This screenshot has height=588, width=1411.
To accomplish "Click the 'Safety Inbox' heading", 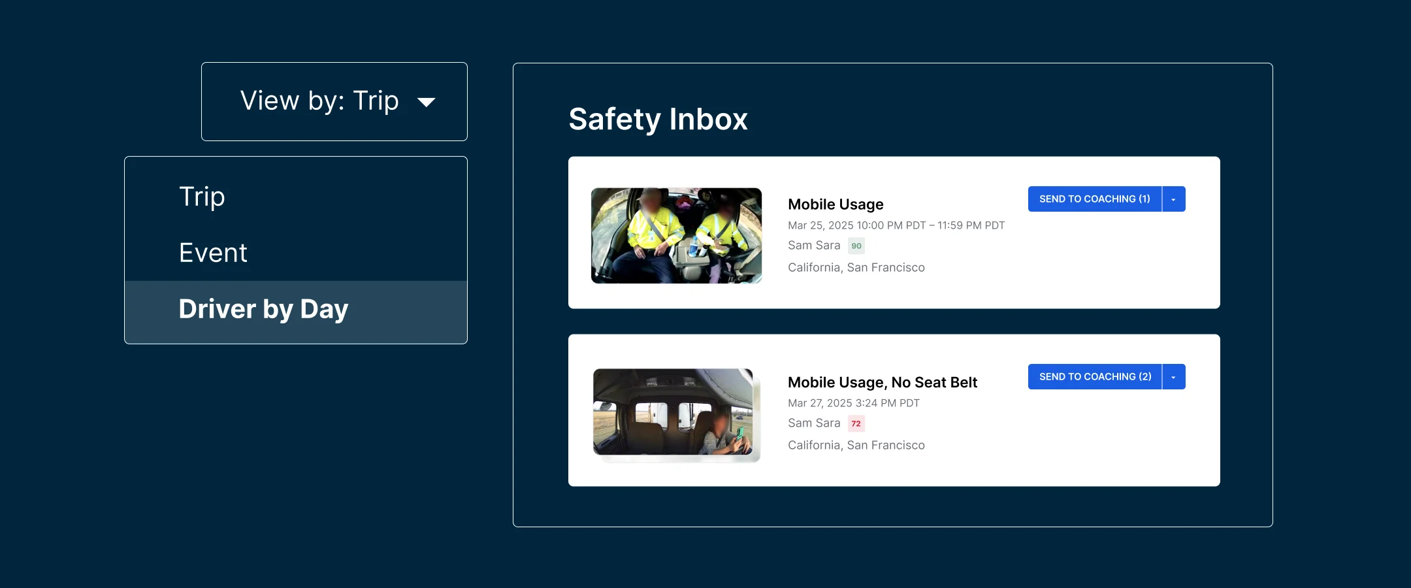I will click(x=658, y=120).
